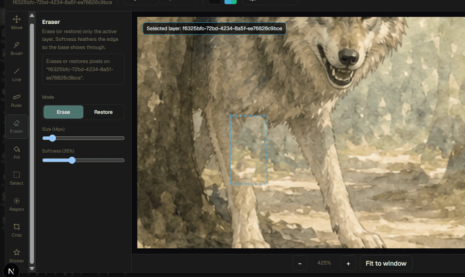Adjust the Size slider handle
The height and width of the screenshot is (277, 465).
[x=52, y=138]
